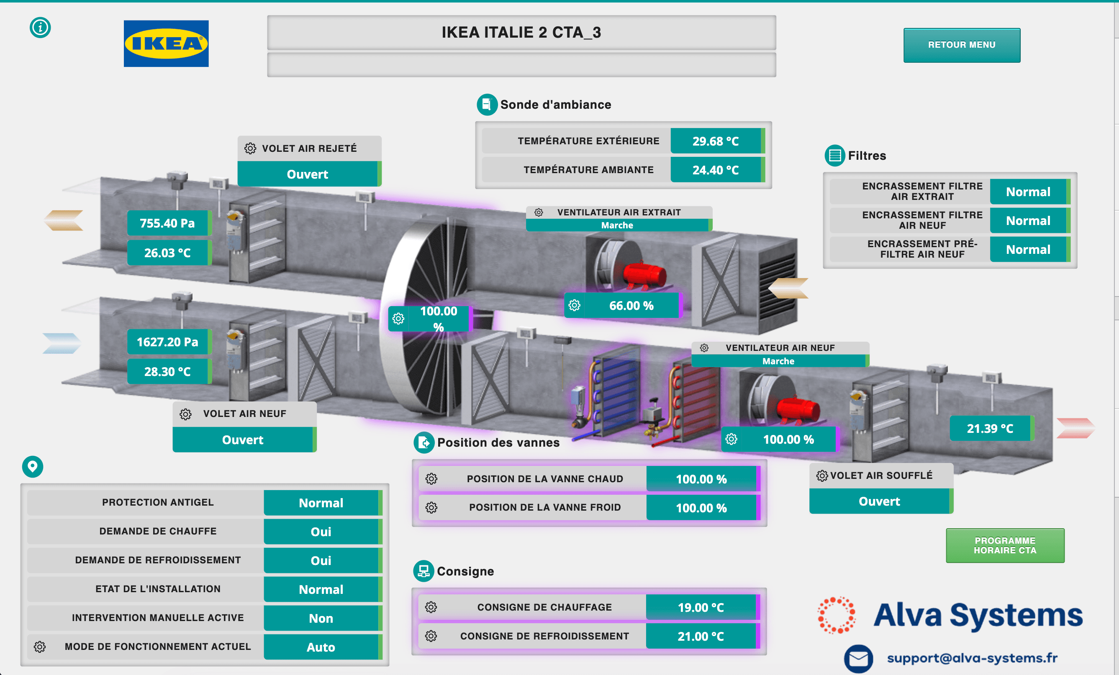1119x675 pixels.
Task: Click the empty field below the title
Action: point(521,65)
